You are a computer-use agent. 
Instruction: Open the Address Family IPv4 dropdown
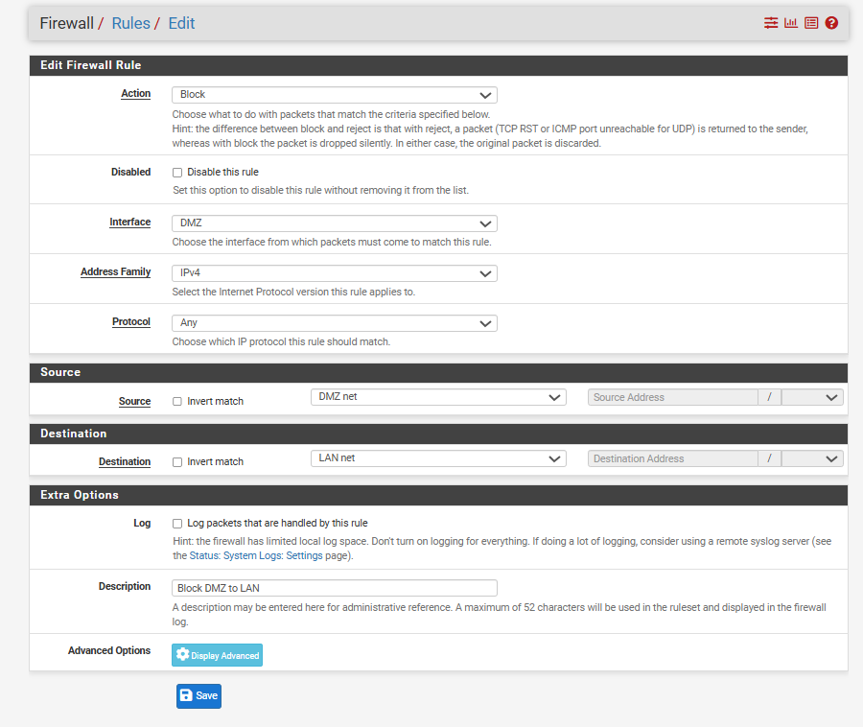click(x=334, y=273)
